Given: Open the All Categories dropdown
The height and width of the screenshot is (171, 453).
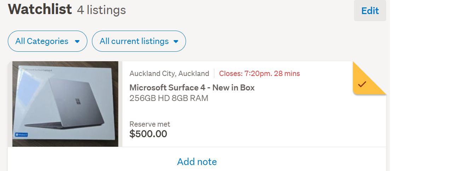Looking at the screenshot, I should pyautogui.click(x=47, y=41).
